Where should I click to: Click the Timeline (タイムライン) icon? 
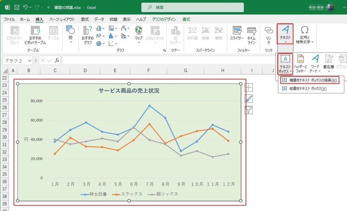coord(251,34)
